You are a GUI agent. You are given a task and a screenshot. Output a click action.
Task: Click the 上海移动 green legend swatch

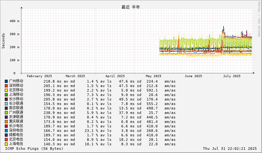click(6, 95)
